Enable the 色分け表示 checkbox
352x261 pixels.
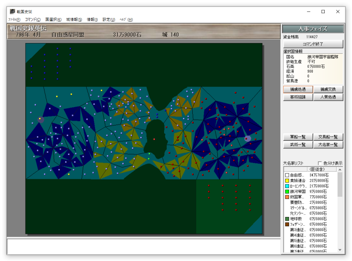[320, 163]
